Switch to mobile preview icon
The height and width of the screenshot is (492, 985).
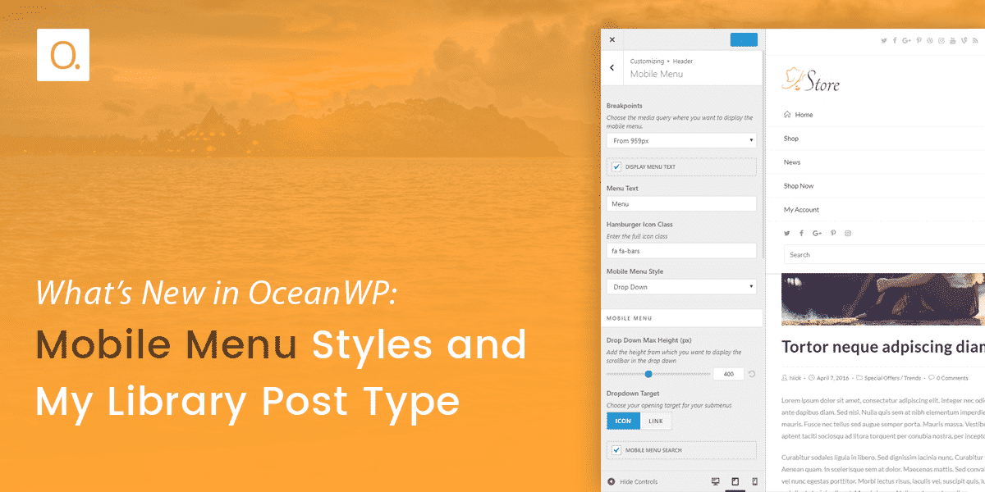[754, 481]
